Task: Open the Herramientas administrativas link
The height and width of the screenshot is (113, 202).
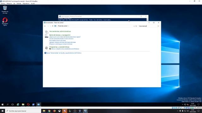Action: (x=60, y=31)
